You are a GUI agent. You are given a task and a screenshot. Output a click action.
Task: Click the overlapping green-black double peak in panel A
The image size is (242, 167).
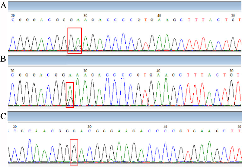point(78,44)
